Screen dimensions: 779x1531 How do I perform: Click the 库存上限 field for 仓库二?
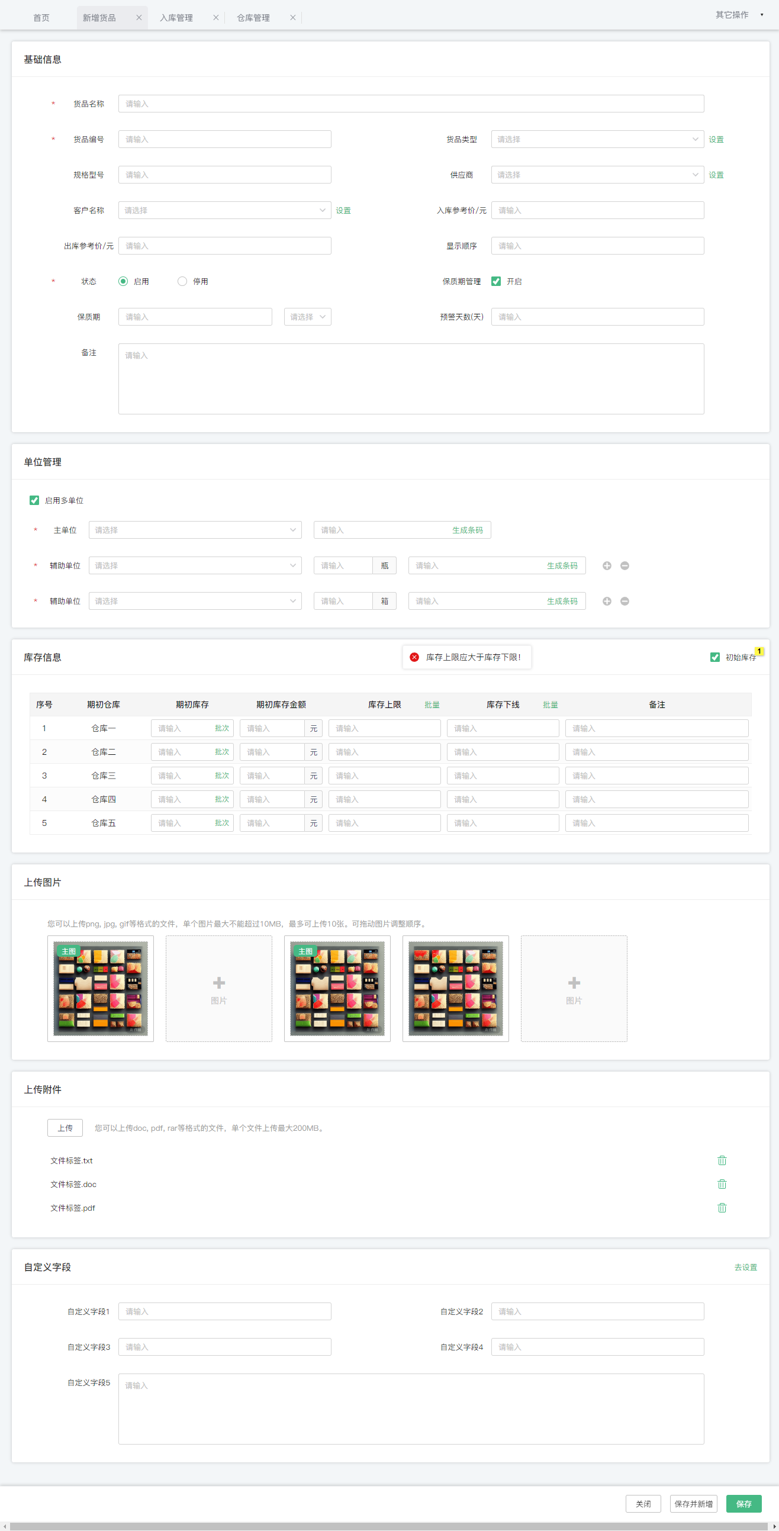(384, 752)
